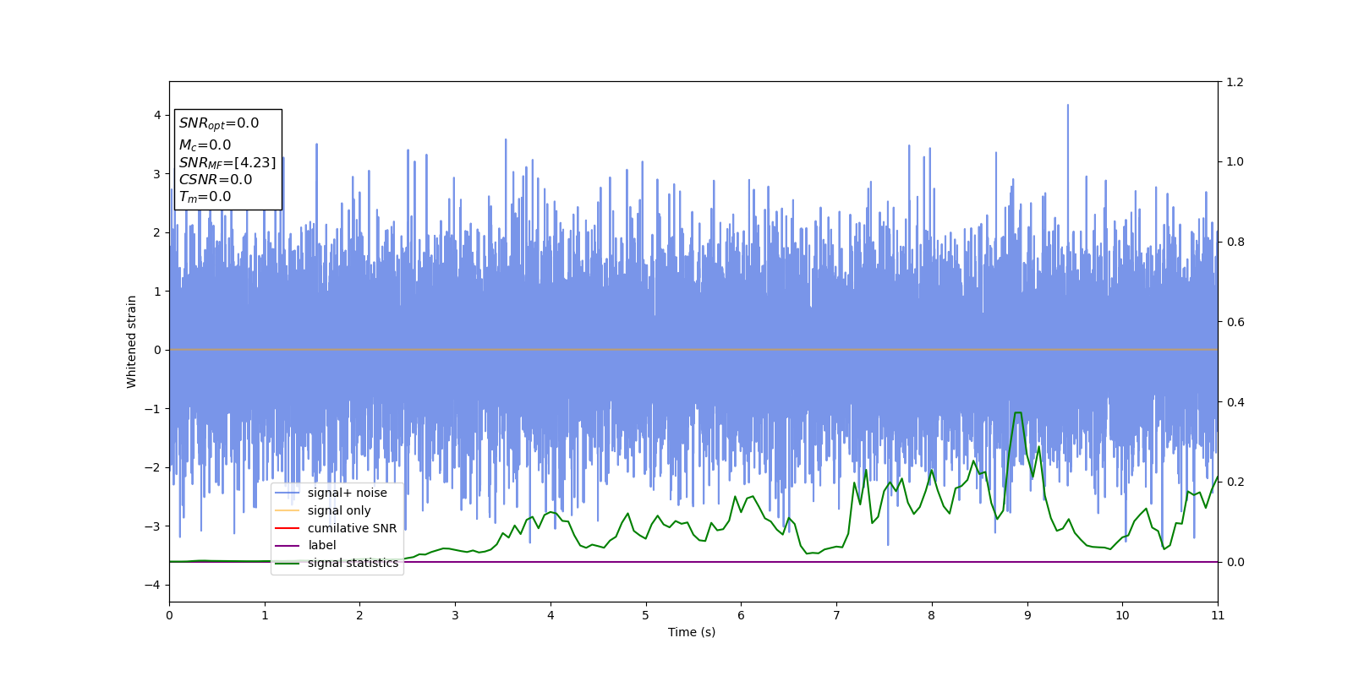This screenshot has height=676, width=1353.
Task: Click the Mc=0.0 annotation text
Action: pyautogui.click(x=205, y=145)
